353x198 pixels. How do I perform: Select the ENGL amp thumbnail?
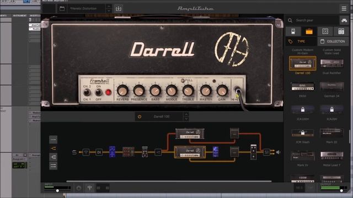303,87
